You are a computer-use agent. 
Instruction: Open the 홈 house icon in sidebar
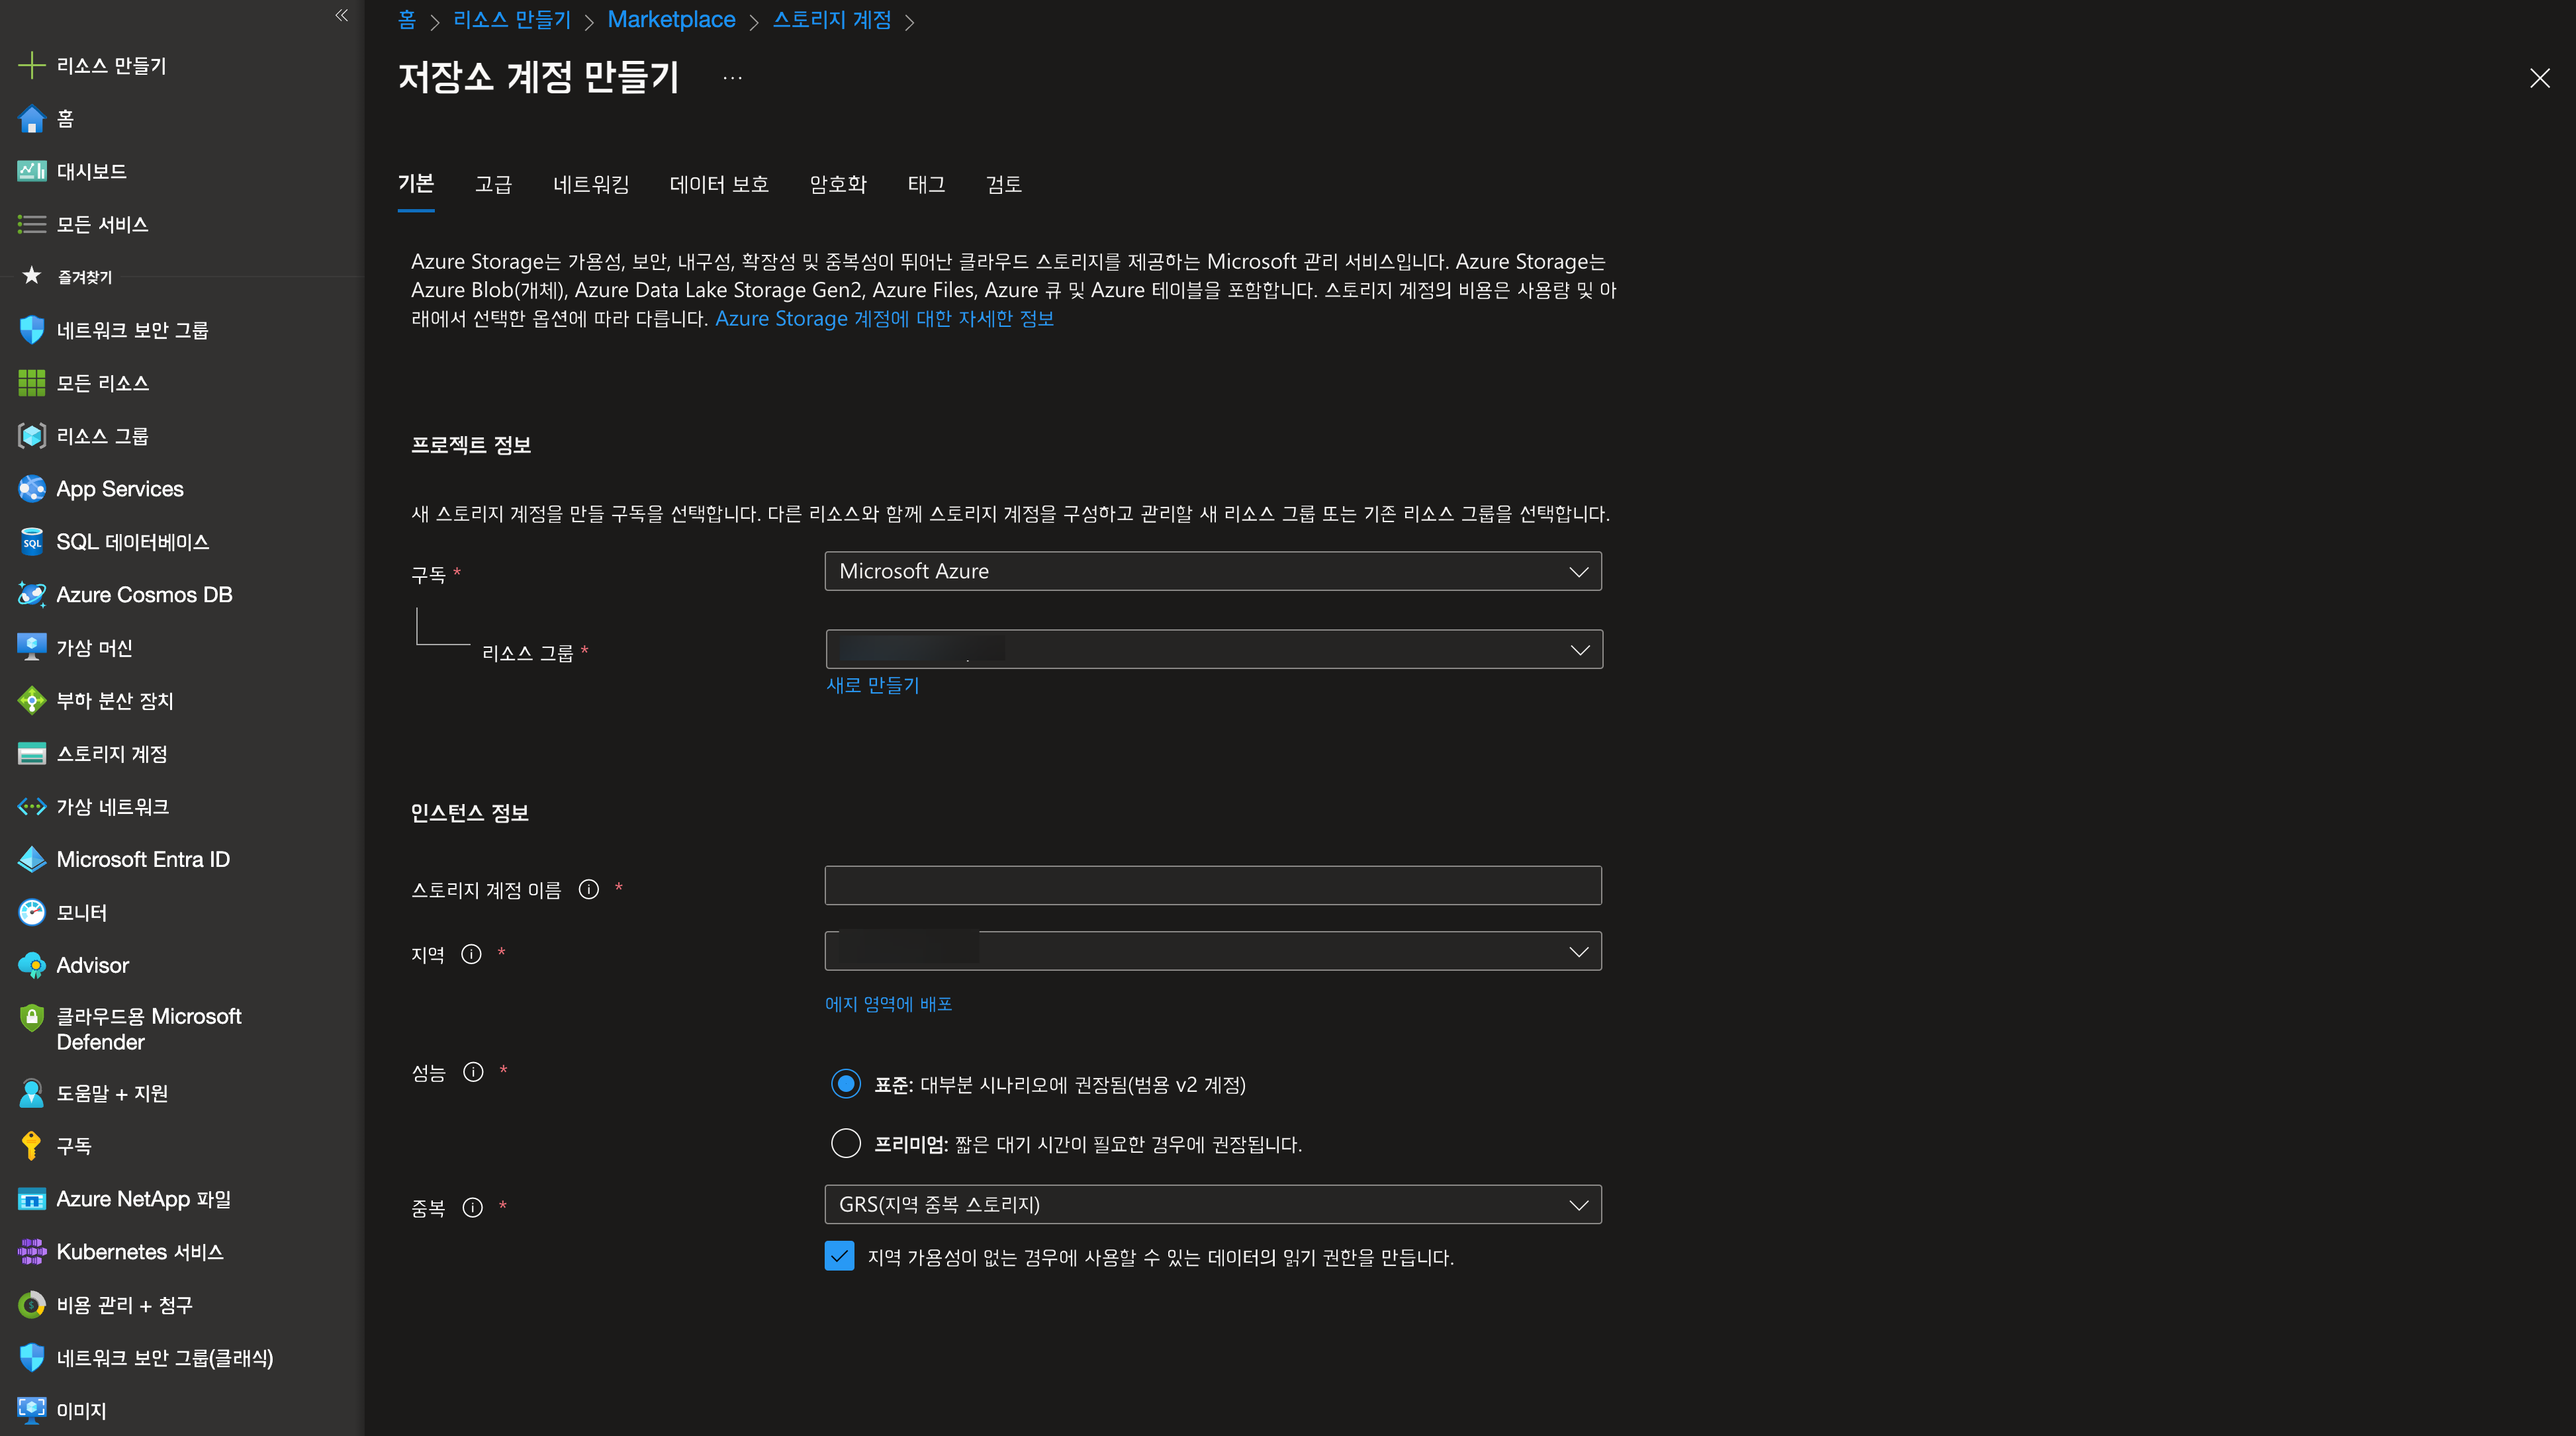click(32, 119)
